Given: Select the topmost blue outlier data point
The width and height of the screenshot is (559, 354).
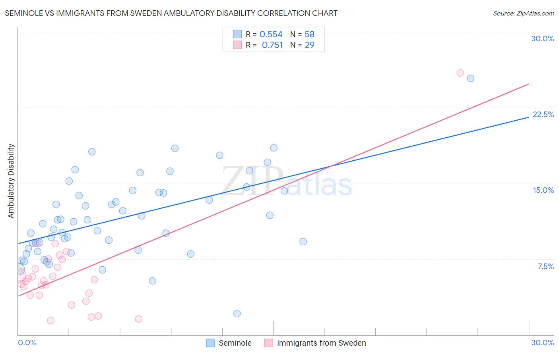Looking at the screenshot, I should tap(470, 78).
